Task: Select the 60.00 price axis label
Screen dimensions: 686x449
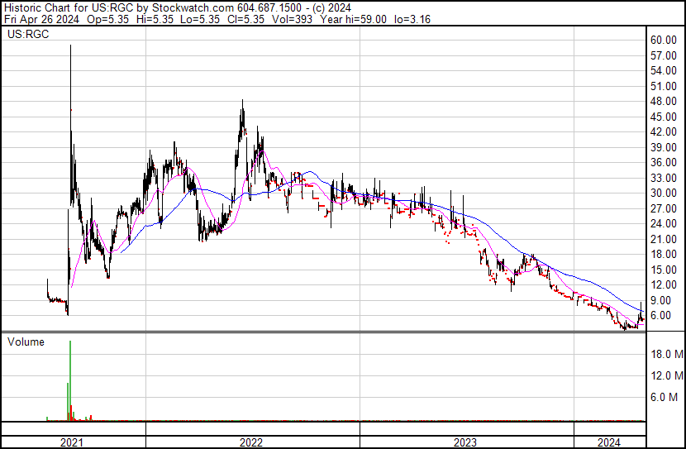Action: (664, 40)
